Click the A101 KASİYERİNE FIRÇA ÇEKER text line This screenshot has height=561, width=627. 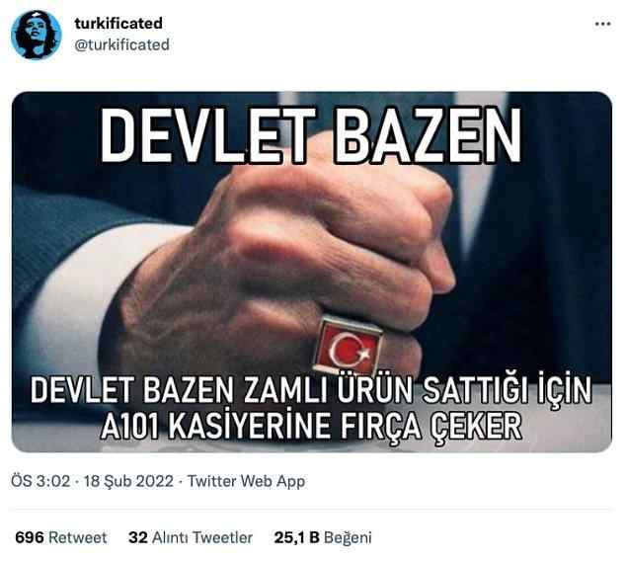[x=311, y=426]
